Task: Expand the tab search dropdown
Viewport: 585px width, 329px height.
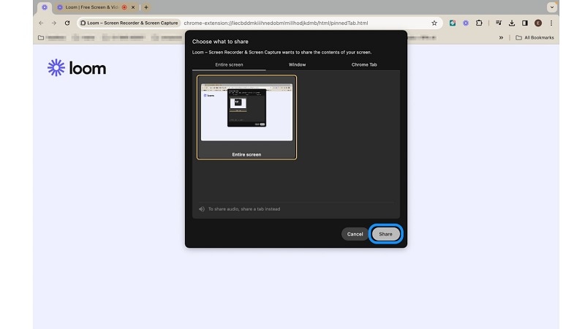Action: click(552, 7)
